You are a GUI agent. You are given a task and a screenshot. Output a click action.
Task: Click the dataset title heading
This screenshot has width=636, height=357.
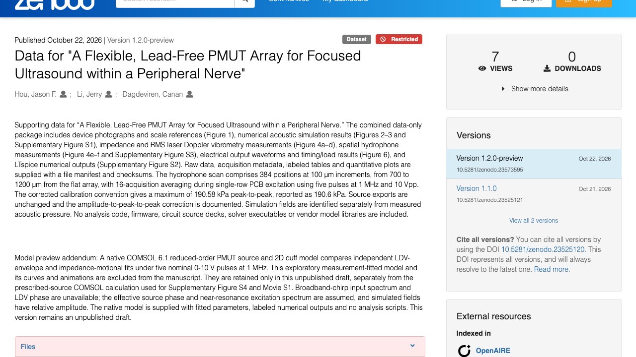point(188,64)
